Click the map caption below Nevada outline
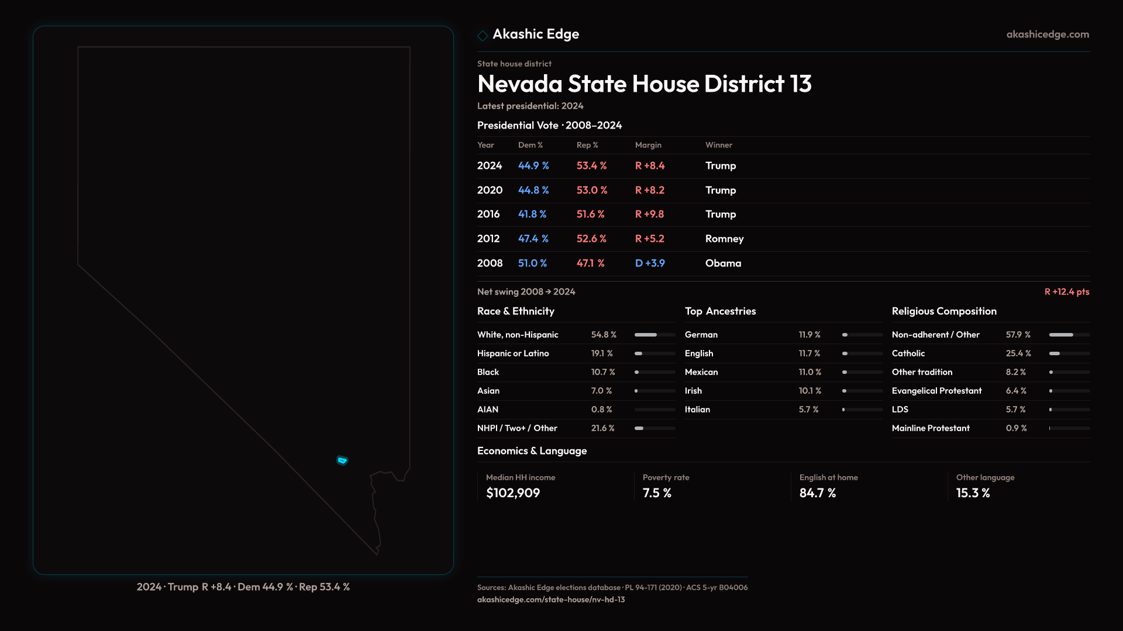Screen dimensions: 1123x631 point(243,587)
